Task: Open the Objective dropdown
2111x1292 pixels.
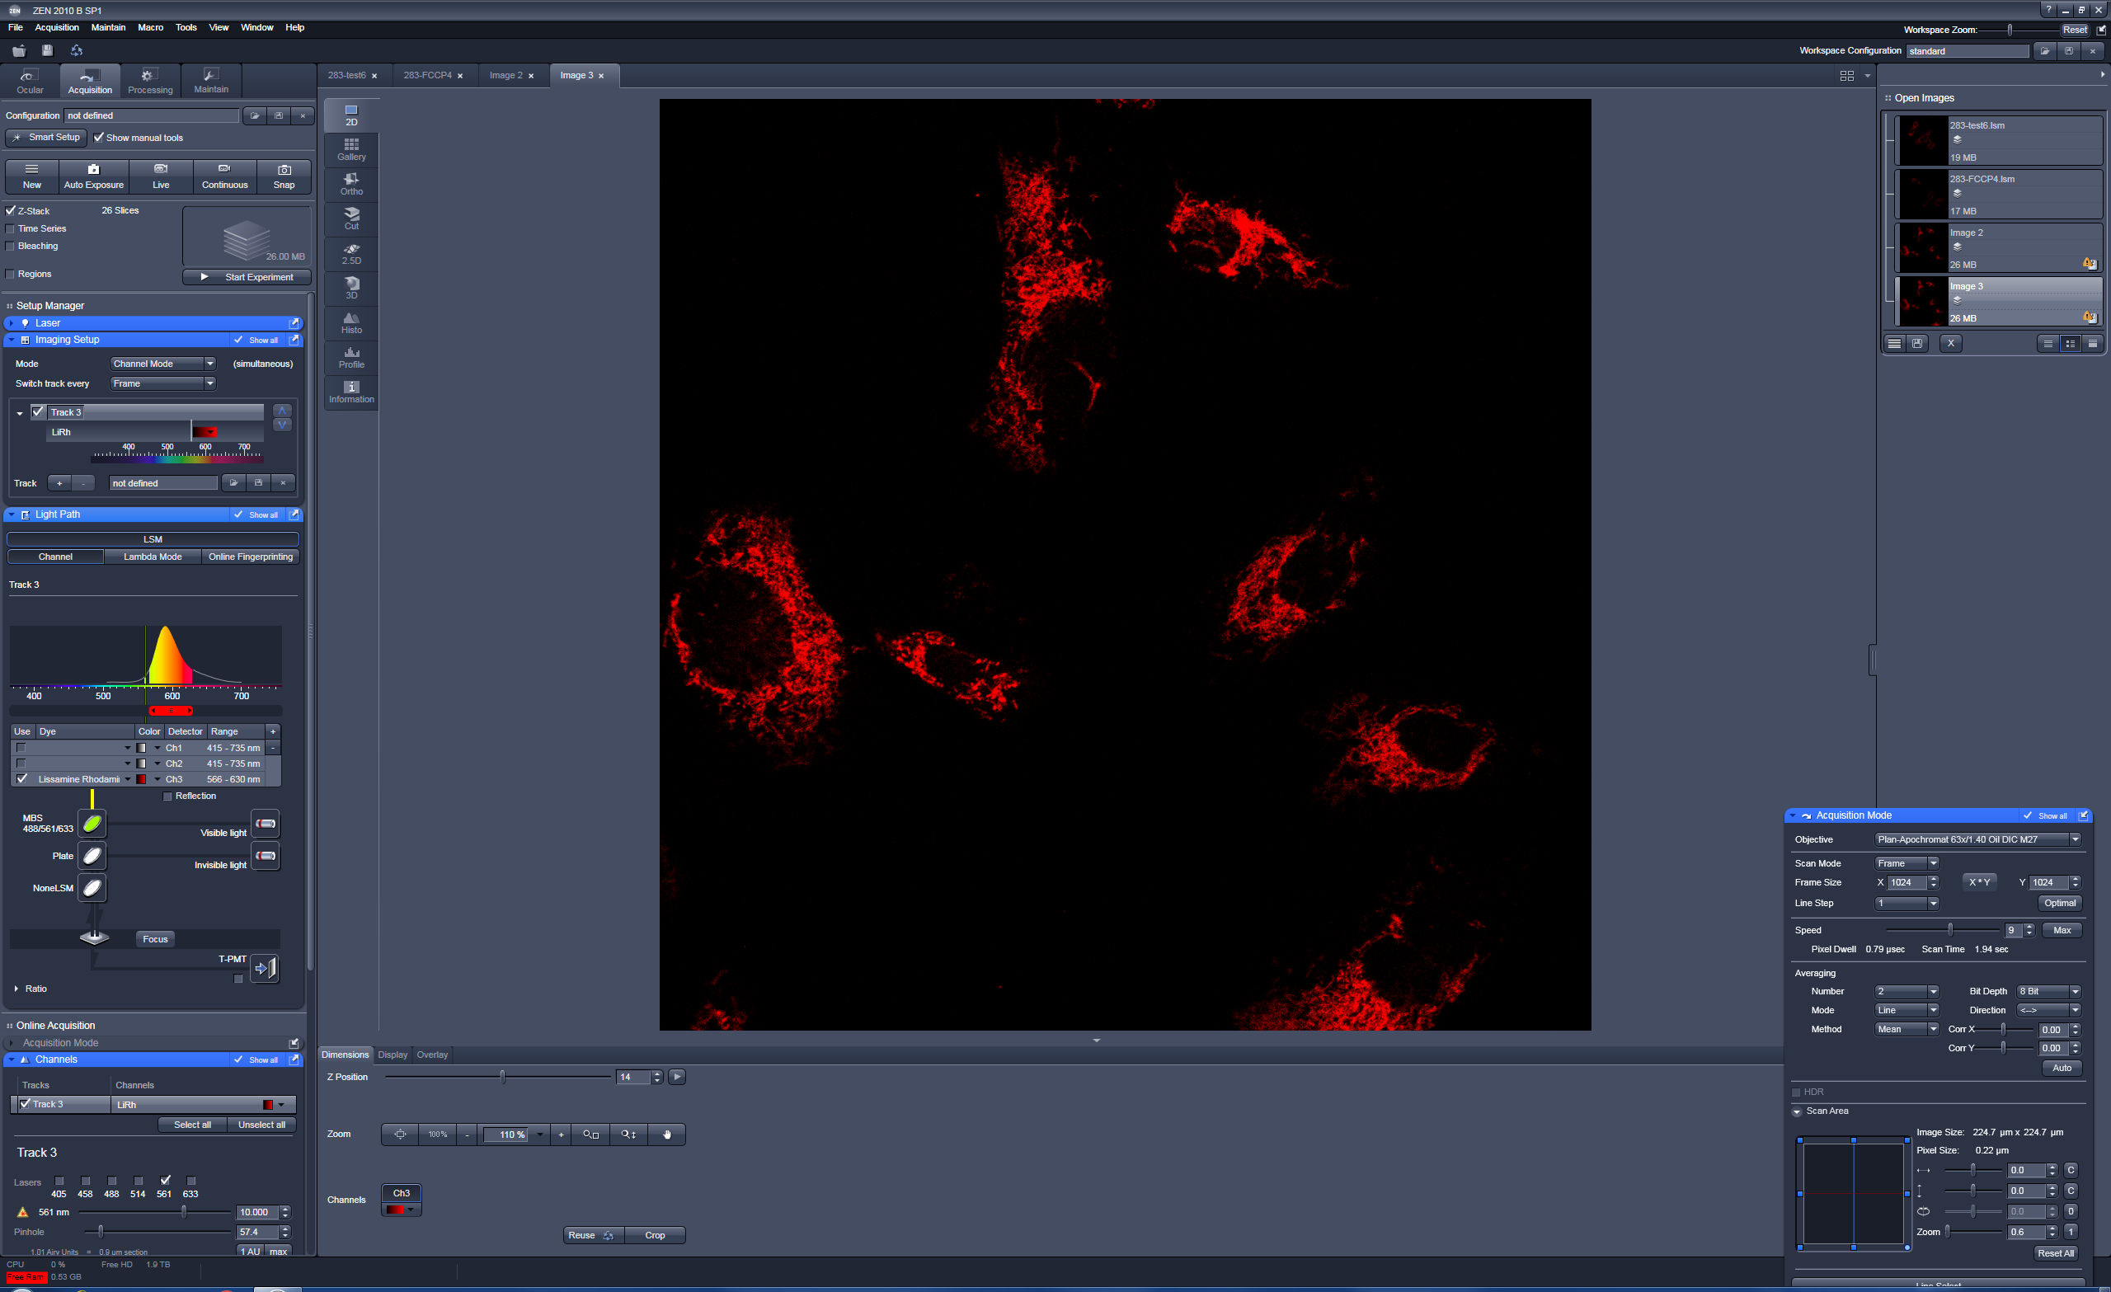Action: [2074, 839]
